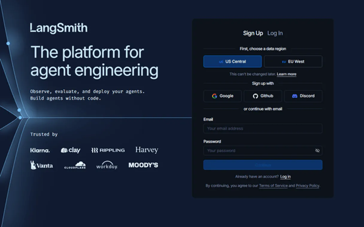The width and height of the screenshot is (364, 227).
Task: Open the Terms of Service link
Action: [x=273, y=186]
